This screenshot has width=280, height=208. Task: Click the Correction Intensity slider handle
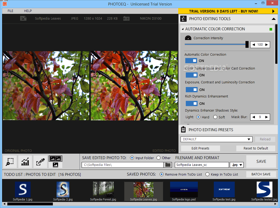(x=247, y=44)
